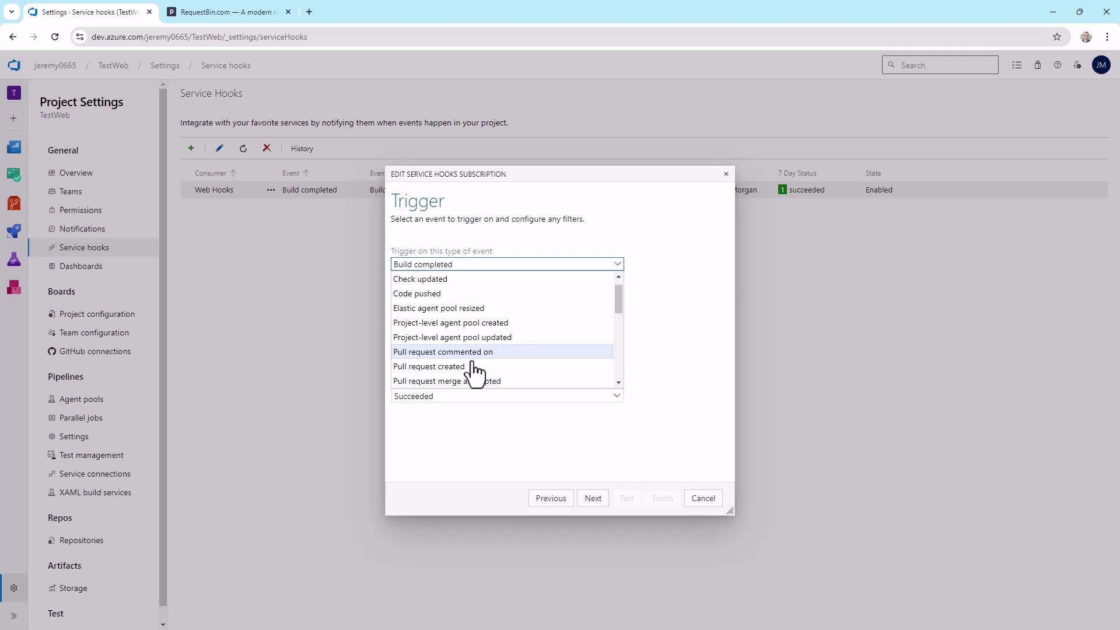Open Artifacts icon in left rail

[x=14, y=287]
